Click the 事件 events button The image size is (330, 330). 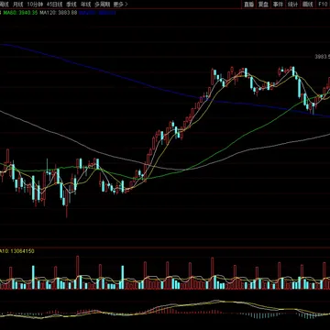tap(279, 5)
